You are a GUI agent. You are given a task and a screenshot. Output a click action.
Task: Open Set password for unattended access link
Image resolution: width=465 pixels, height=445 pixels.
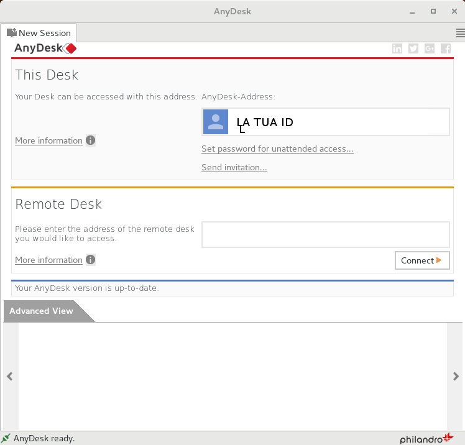pyautogui.click(x=277, y=149)
